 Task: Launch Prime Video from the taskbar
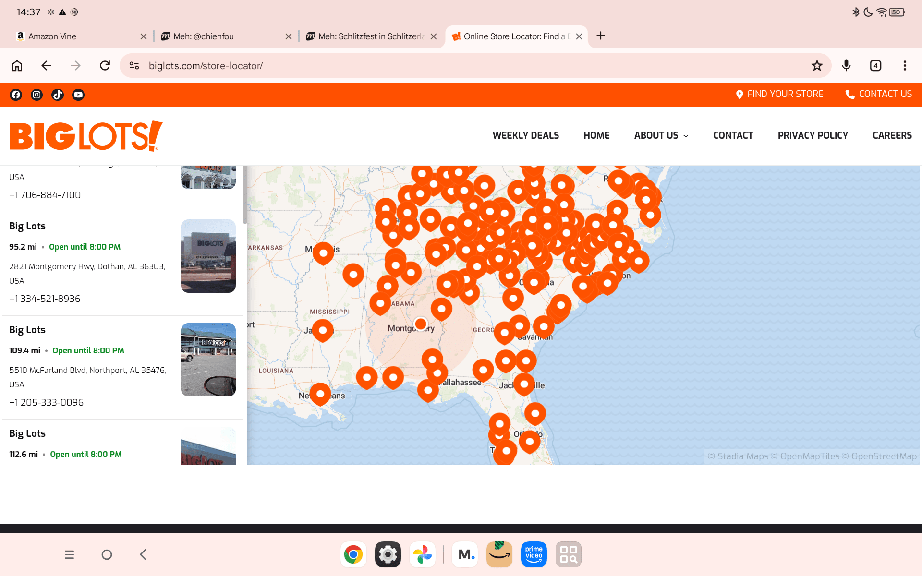click(534, 554)
